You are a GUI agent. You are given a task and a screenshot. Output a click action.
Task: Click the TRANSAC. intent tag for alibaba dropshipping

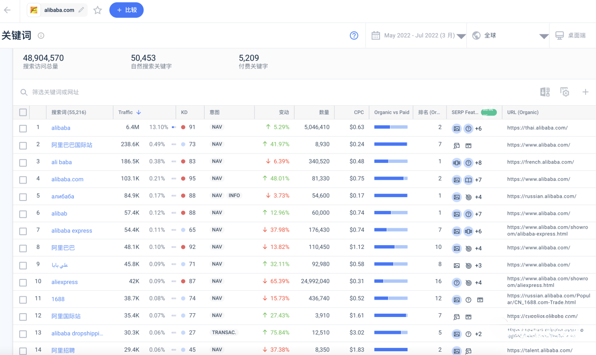click(224, 332)
